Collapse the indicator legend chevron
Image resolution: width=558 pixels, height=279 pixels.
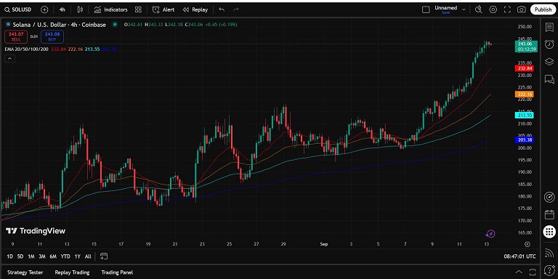coord(10,58)
